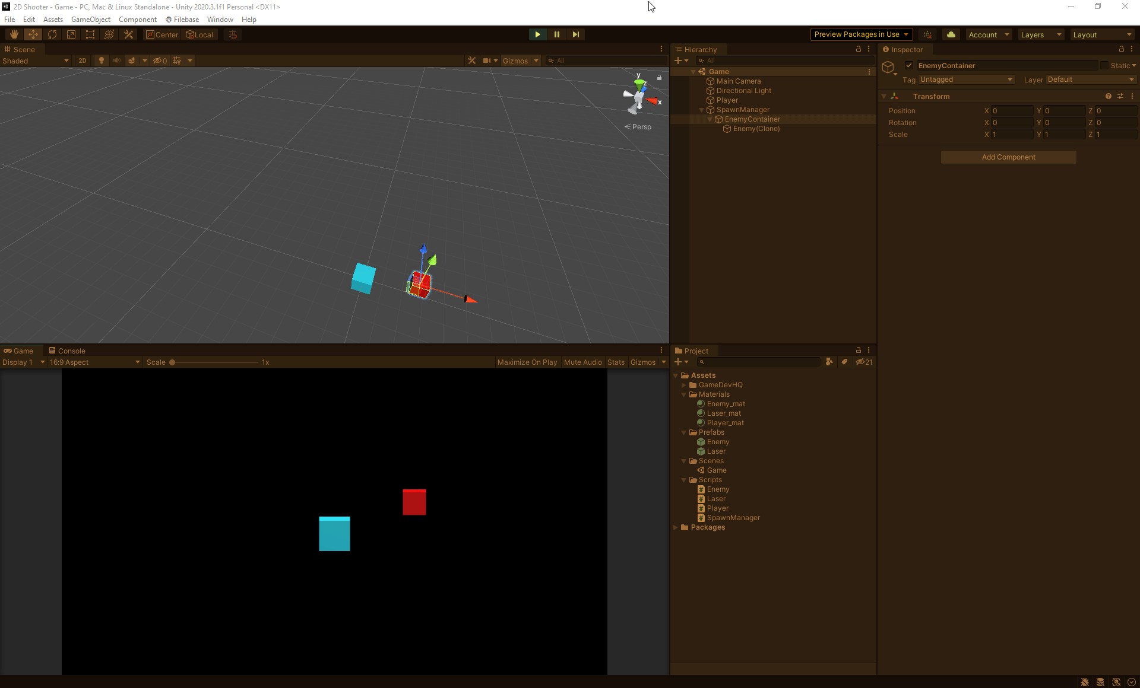Open Preview Packages in Use dropdown
The image size is (1140, 688).
coord(861,34)
